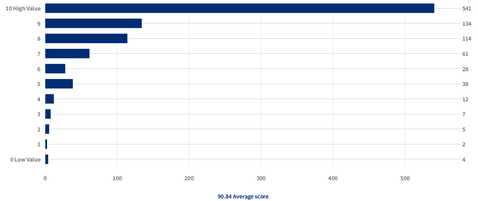Click the count value 28
The width and height of the screenshot is (478, 201).
tap(465, 68)
